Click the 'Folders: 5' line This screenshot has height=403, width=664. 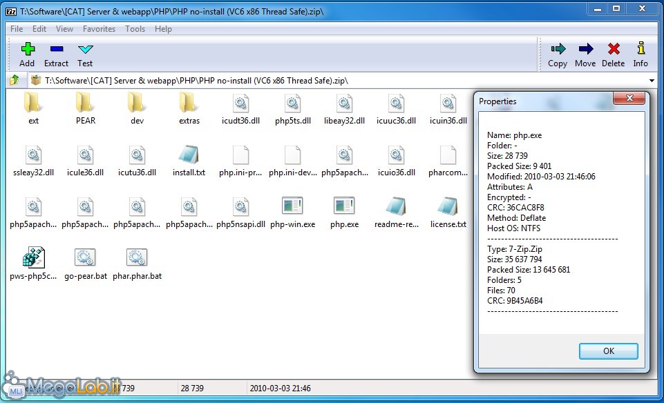click(504, 280)
